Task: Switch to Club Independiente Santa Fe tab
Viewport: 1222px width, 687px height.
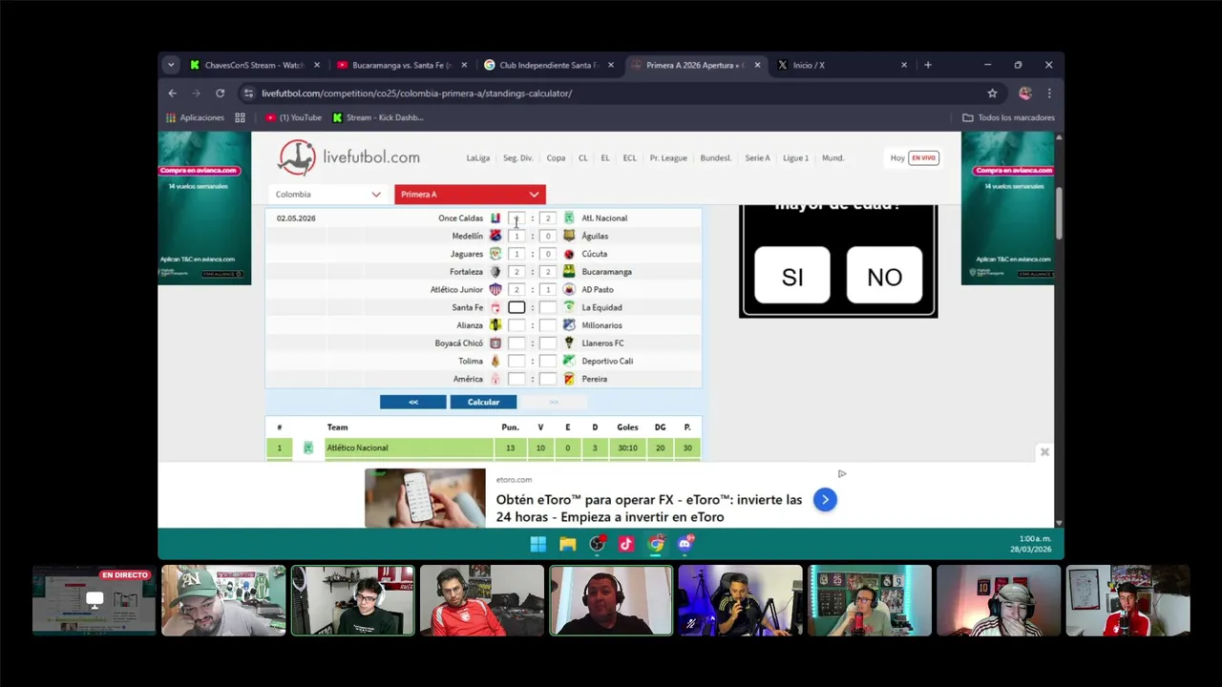Action: point(548,65)
